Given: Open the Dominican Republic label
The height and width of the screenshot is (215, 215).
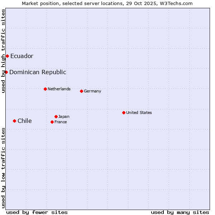Looking at the screenshot, I should 38,72.
